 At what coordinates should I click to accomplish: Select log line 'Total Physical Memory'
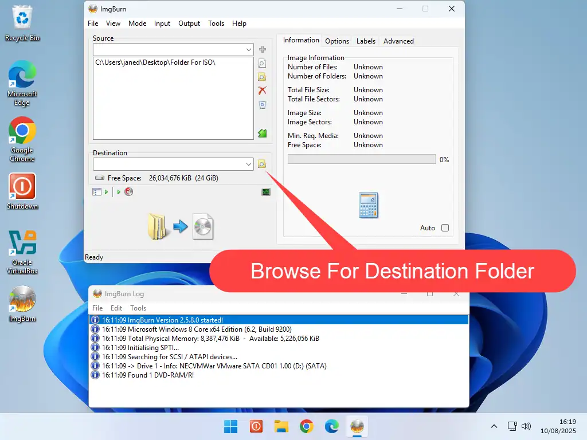coord(279,338)
